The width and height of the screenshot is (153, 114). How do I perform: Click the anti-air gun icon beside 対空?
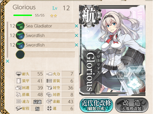[x=49, y=88]
